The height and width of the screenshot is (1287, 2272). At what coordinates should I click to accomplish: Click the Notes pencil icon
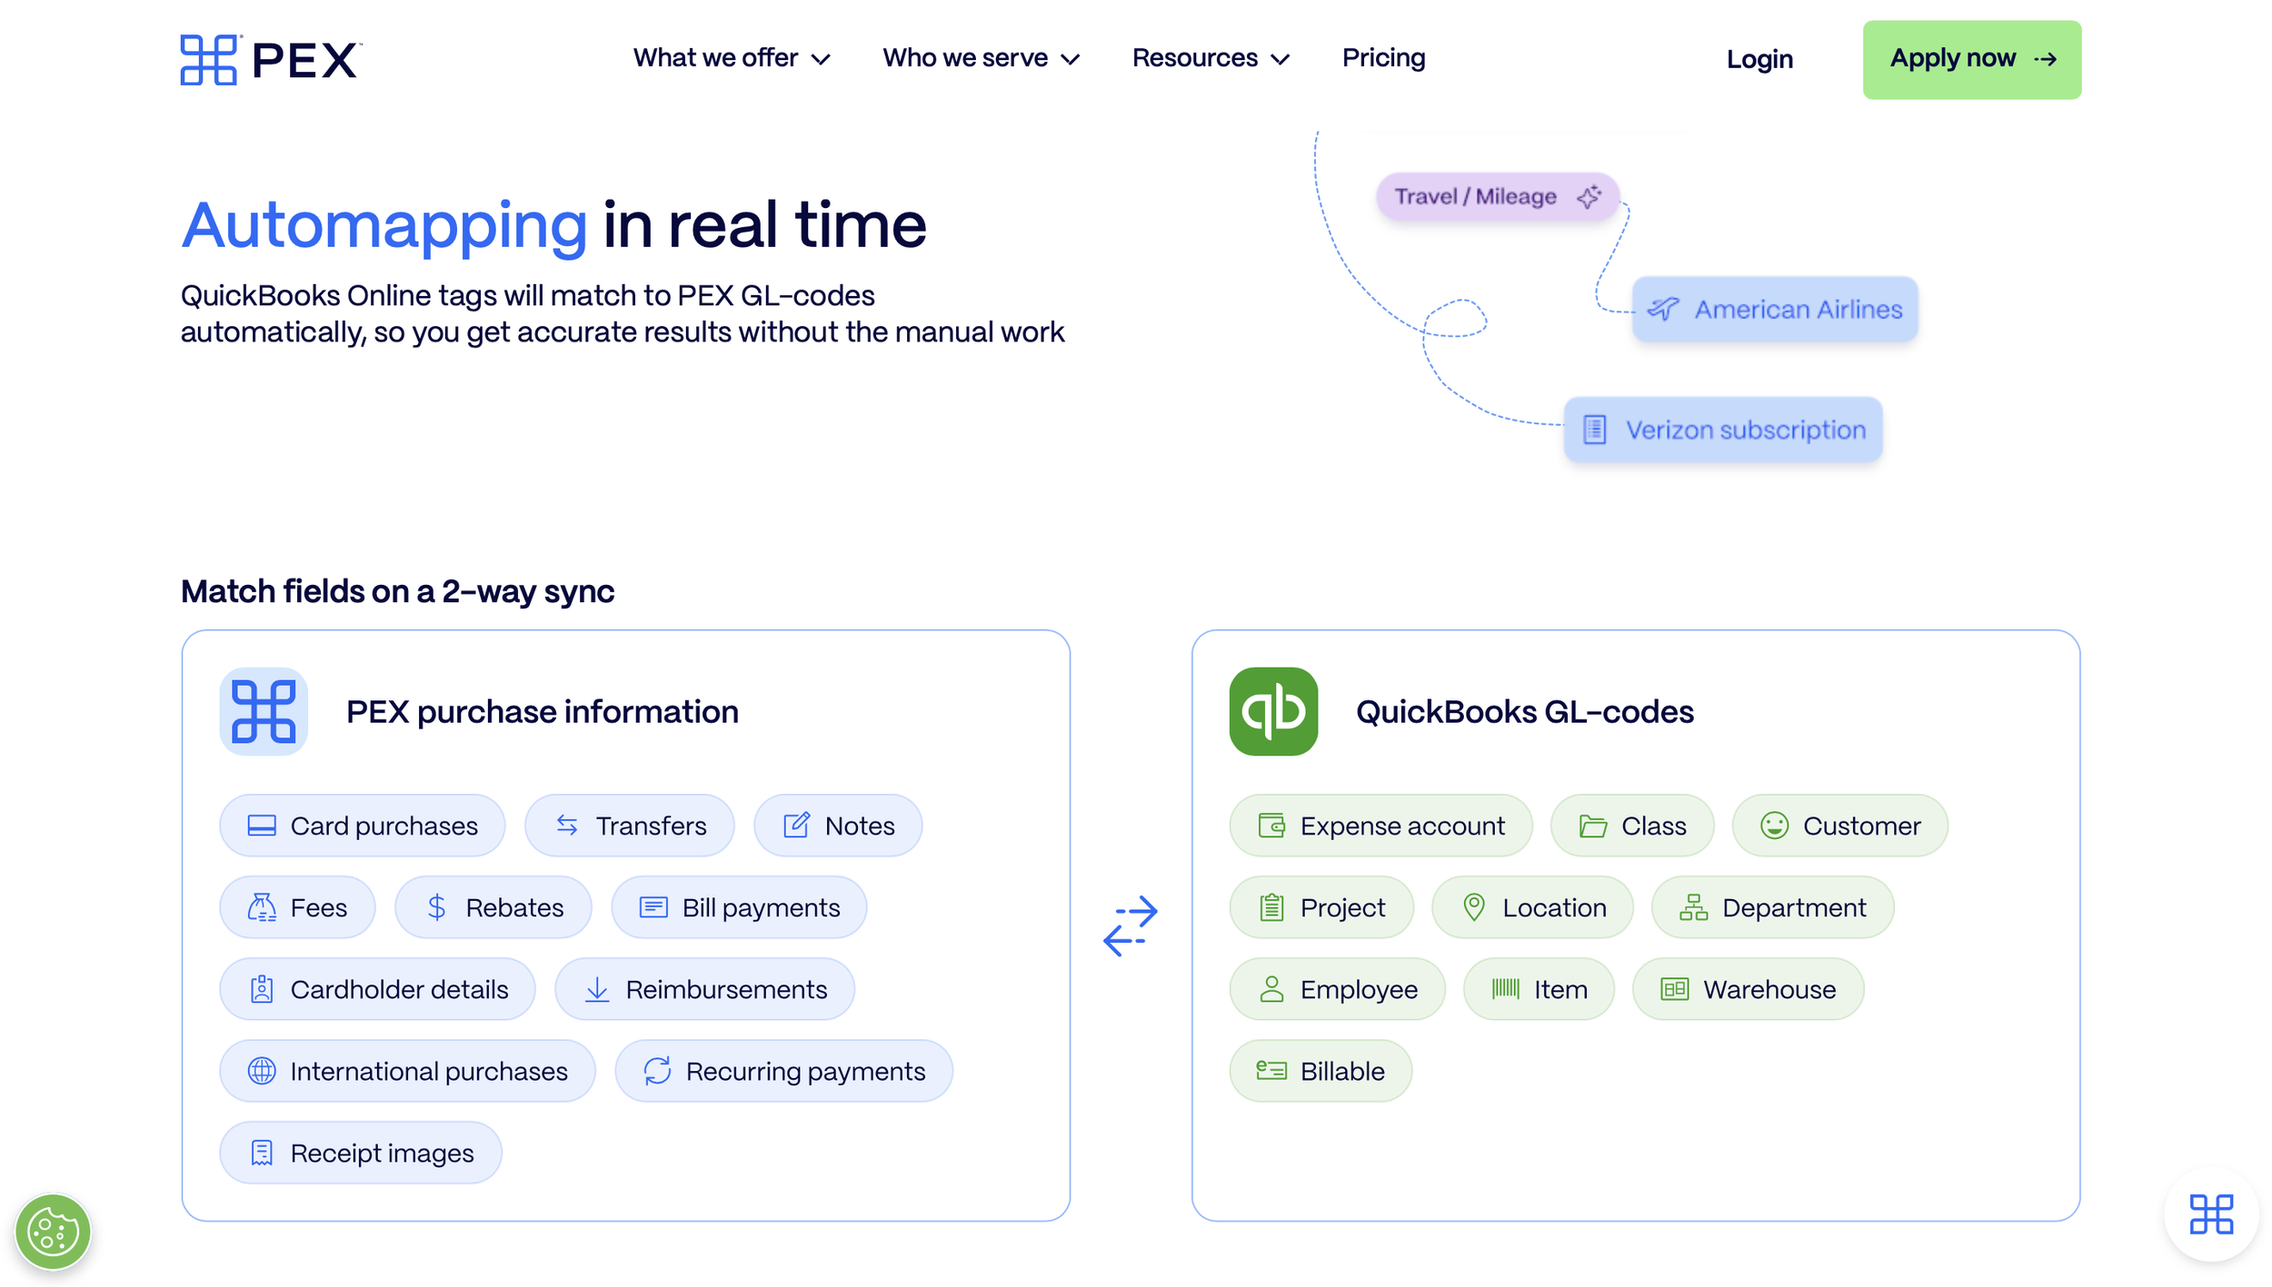(796, 825)
